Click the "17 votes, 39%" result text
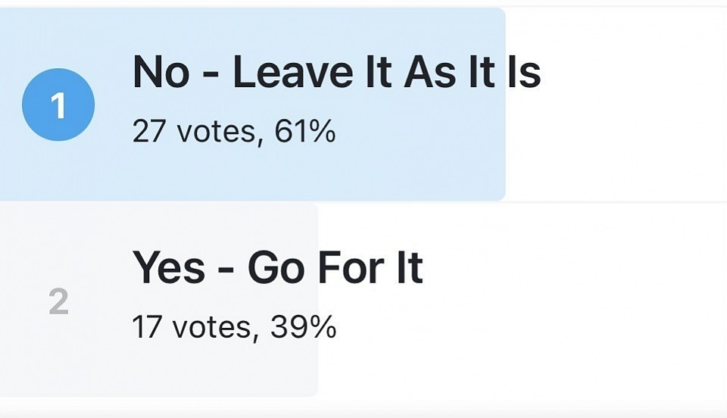The height and width of the screenshot is (418, 727). tap(233, 327)
